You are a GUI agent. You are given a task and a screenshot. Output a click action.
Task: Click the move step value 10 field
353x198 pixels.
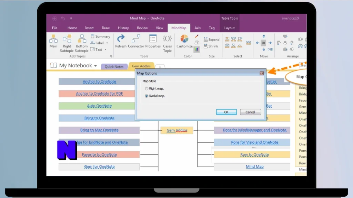pos(263,43)
